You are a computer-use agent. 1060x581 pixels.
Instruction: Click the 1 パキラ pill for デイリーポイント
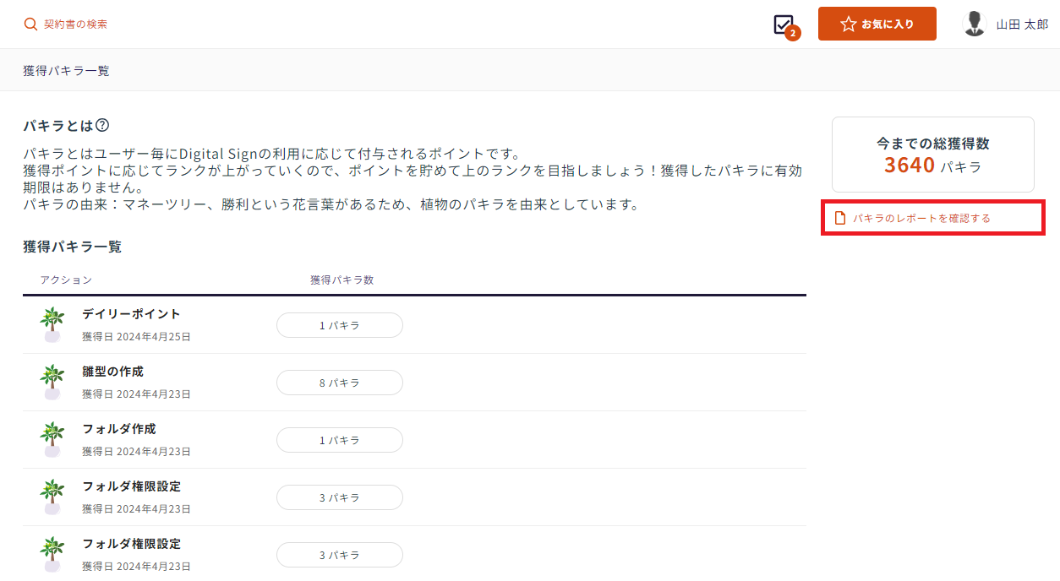[340, 325]
